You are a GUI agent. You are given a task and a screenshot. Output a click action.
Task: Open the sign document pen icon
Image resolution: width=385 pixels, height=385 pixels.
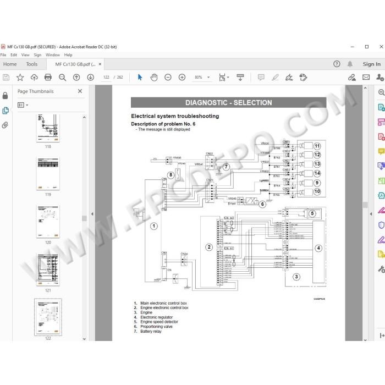tap(289, 78)
